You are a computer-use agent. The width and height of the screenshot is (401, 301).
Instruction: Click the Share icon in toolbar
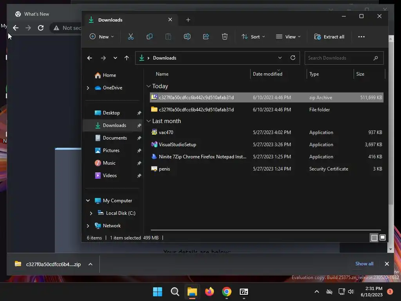coord(206,36)
